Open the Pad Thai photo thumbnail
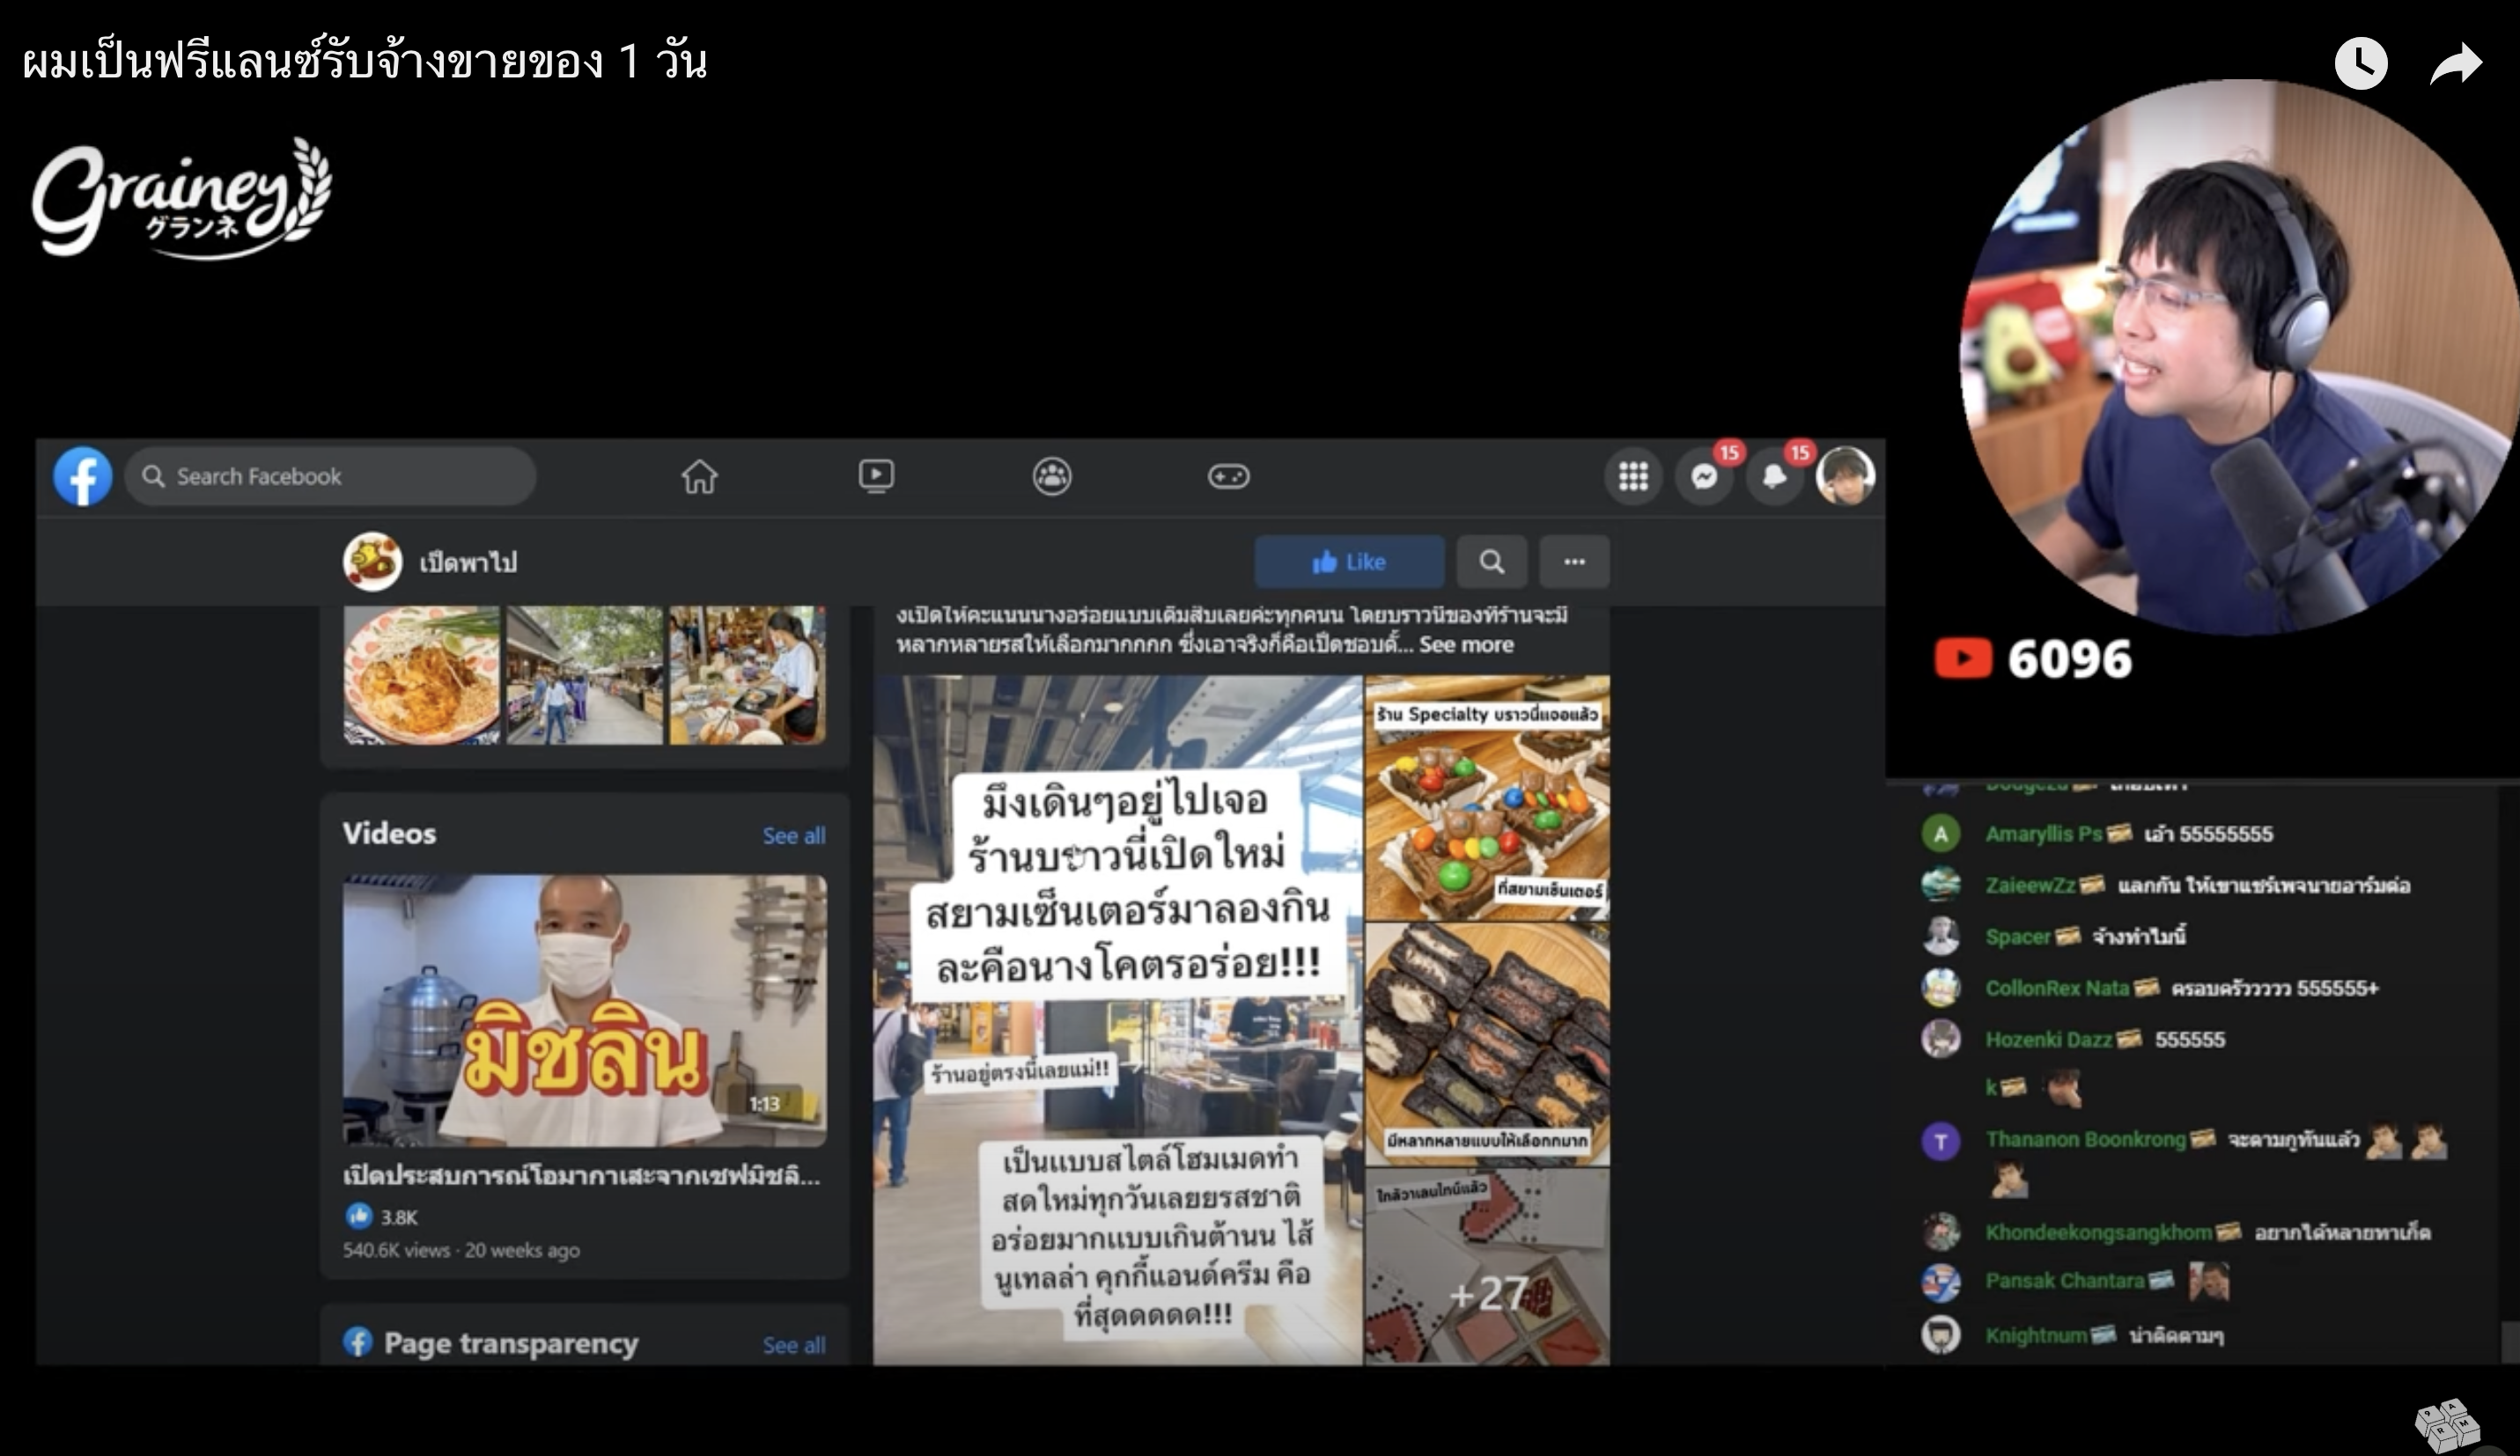2520x1456 pixels. pos(421,674)
